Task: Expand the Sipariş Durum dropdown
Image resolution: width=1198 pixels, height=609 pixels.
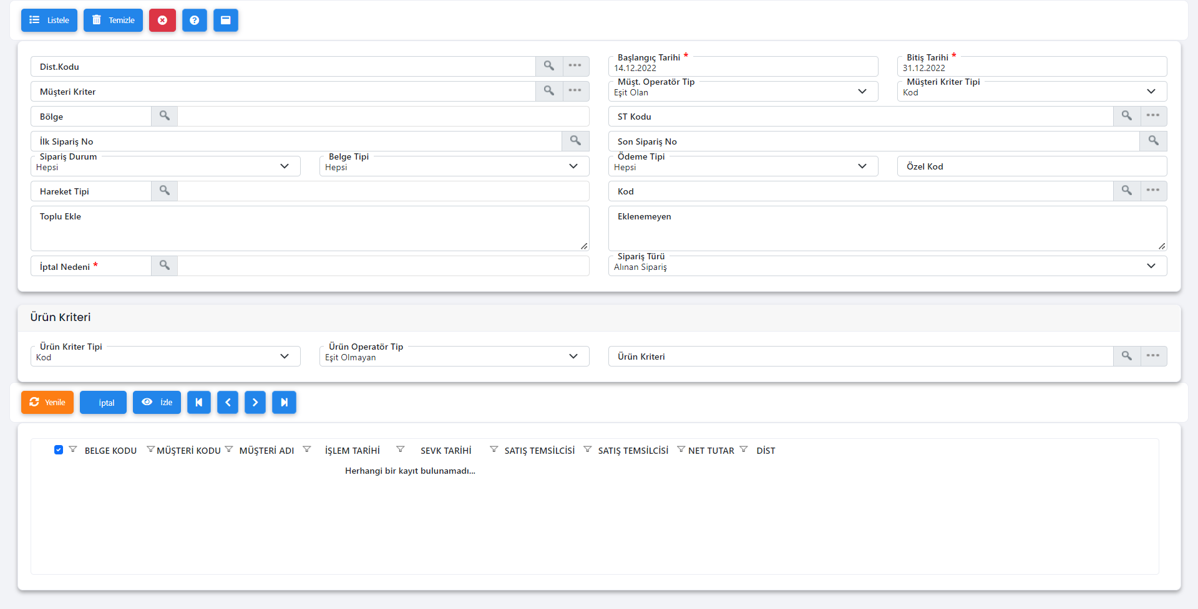Action: pyautogui.click(x=165, y=166)
